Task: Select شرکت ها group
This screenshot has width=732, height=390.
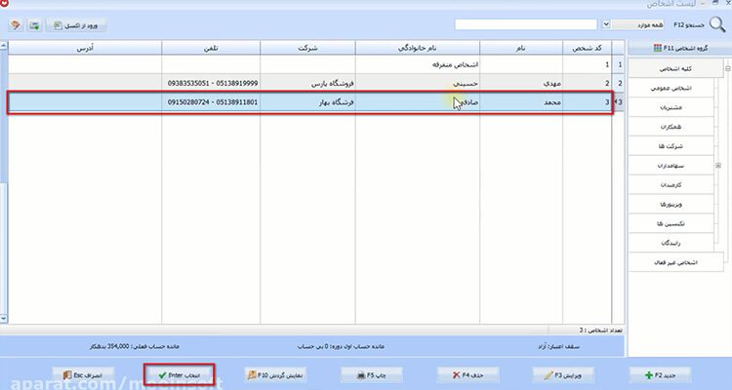Action: (x=671, y=146)
